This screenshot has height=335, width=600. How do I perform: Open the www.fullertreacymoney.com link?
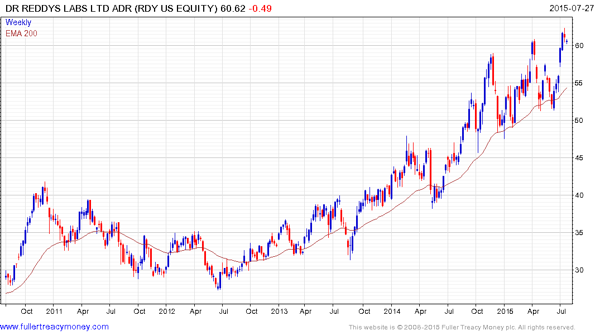pos(54,327)
